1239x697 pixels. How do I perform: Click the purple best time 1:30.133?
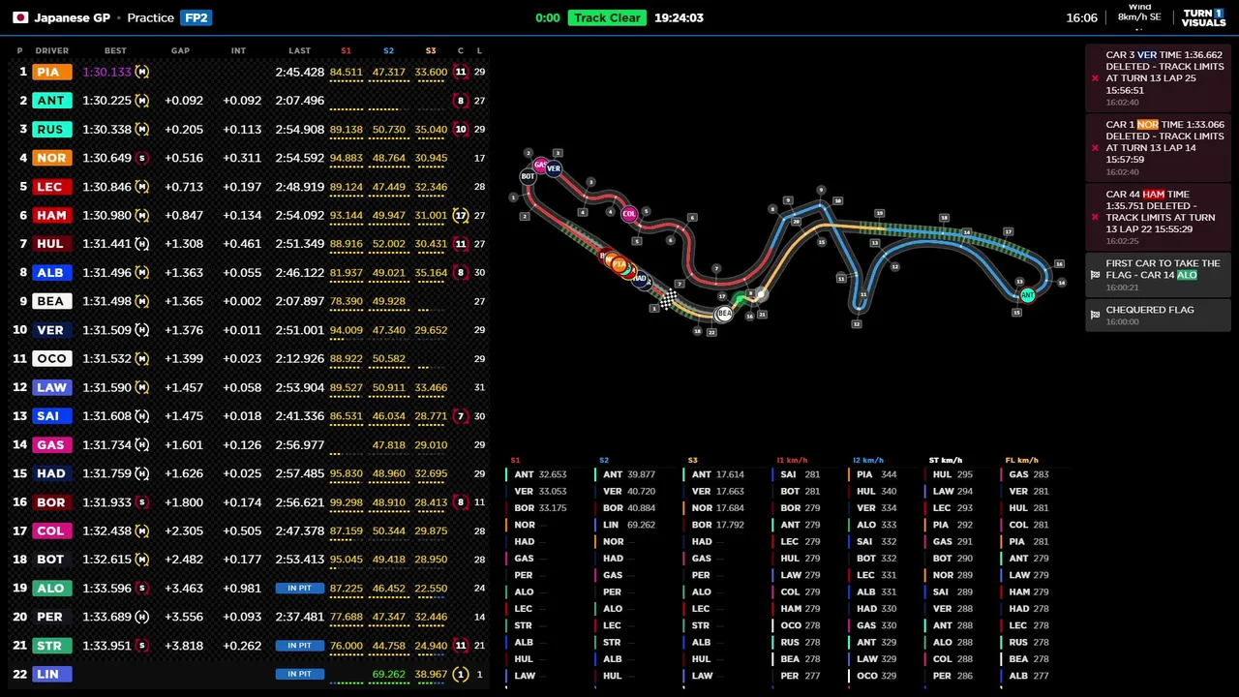pos(106,72)
